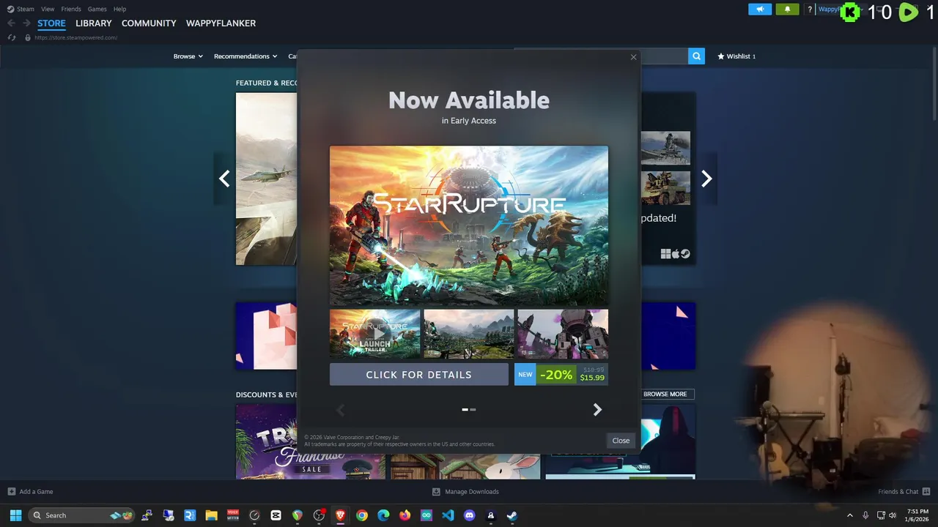
Task: Advance featured carousel with right arrow
Action: click(x=706, y=179)
